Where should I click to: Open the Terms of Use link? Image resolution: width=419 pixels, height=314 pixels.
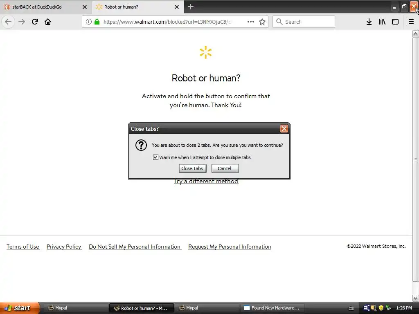[x=23, y=247]
